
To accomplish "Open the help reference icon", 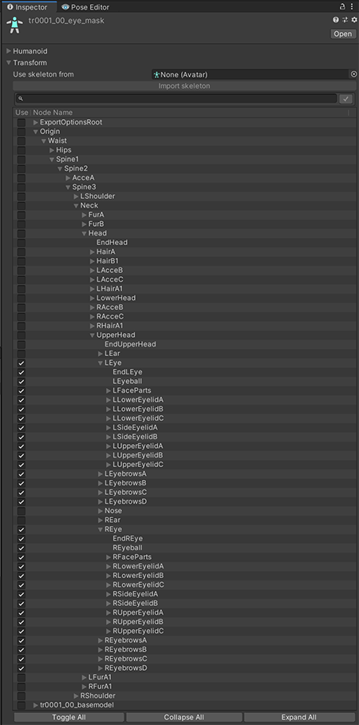I will tap(336, 20).
